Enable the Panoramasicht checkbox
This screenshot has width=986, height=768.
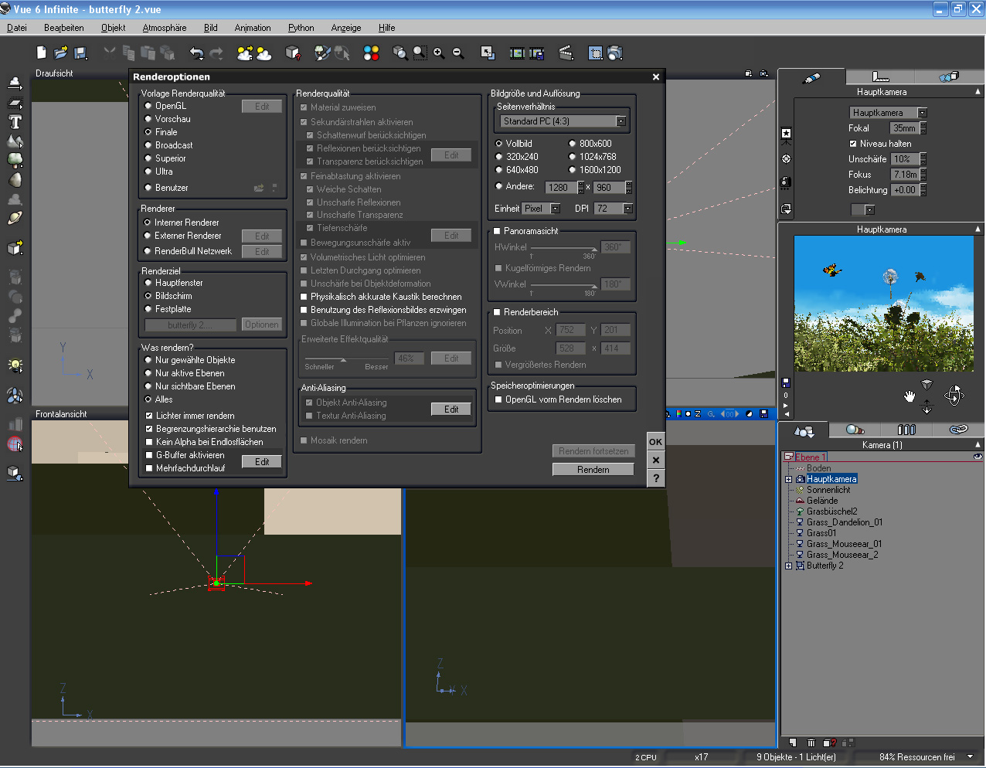(497, 231)
